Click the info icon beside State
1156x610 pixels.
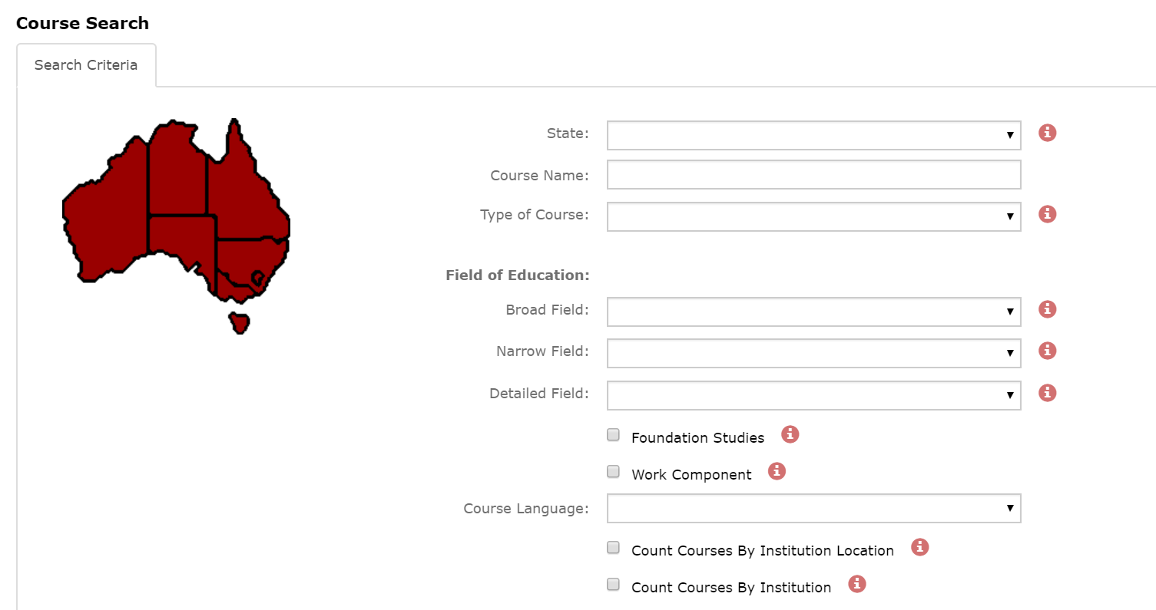(1047, 133)
